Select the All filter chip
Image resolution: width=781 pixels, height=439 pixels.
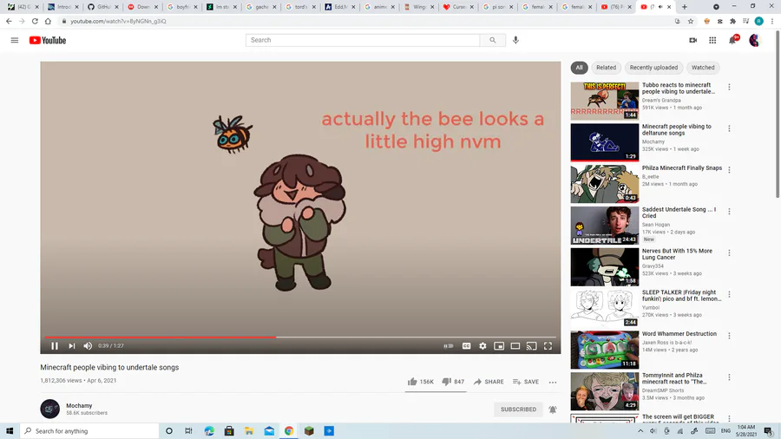[x=579, y=68]
